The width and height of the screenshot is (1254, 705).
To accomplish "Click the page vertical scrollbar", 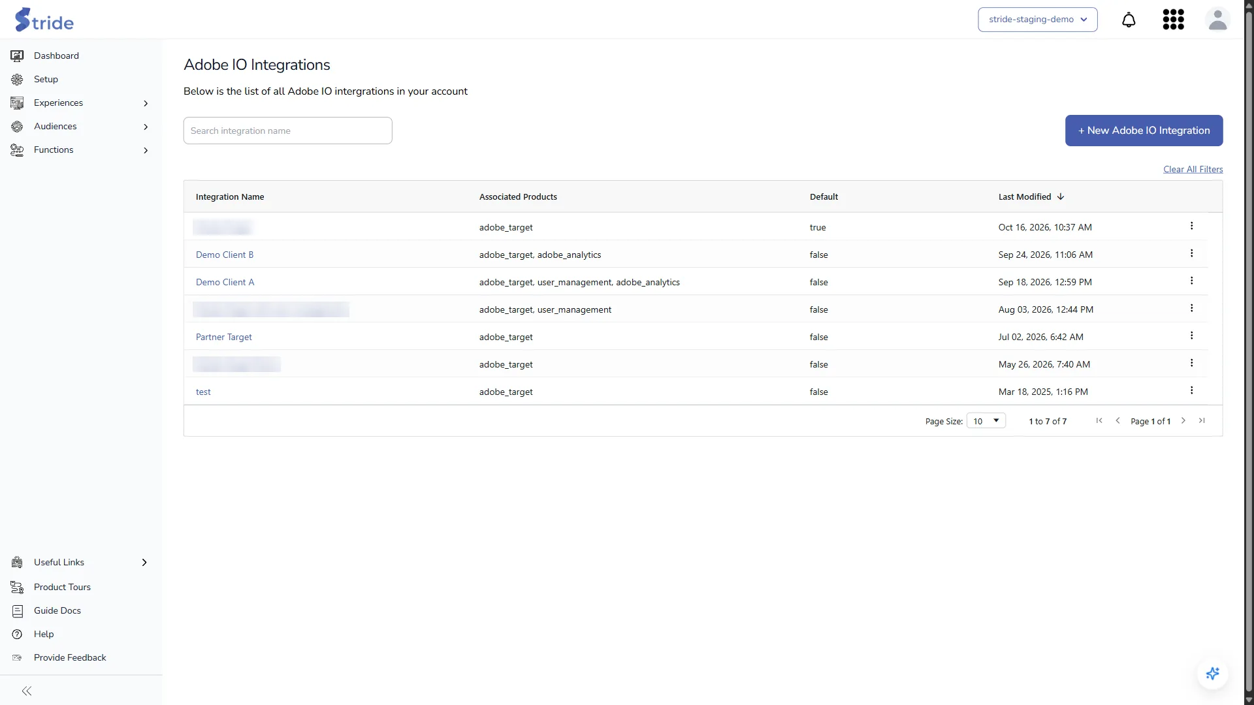I will point(1249,352).
